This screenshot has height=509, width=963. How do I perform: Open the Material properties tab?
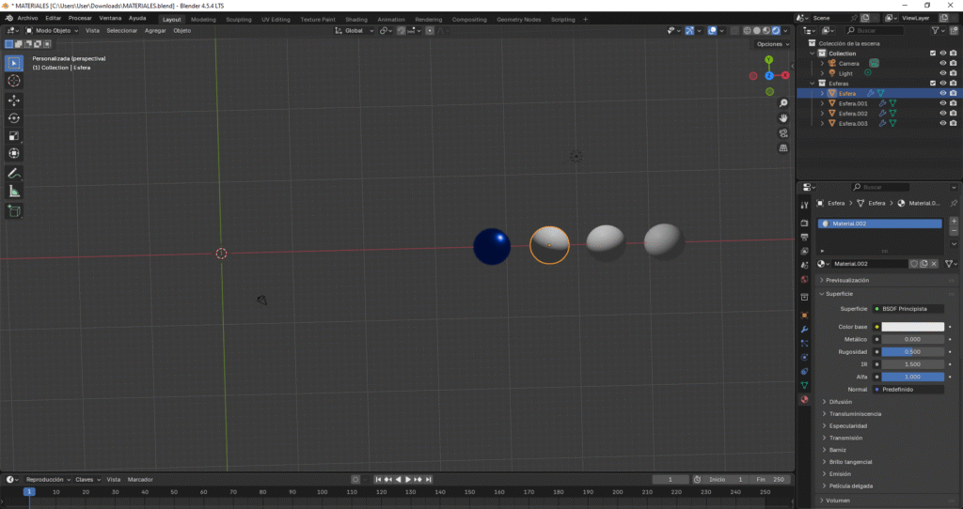tap(804, 399)
